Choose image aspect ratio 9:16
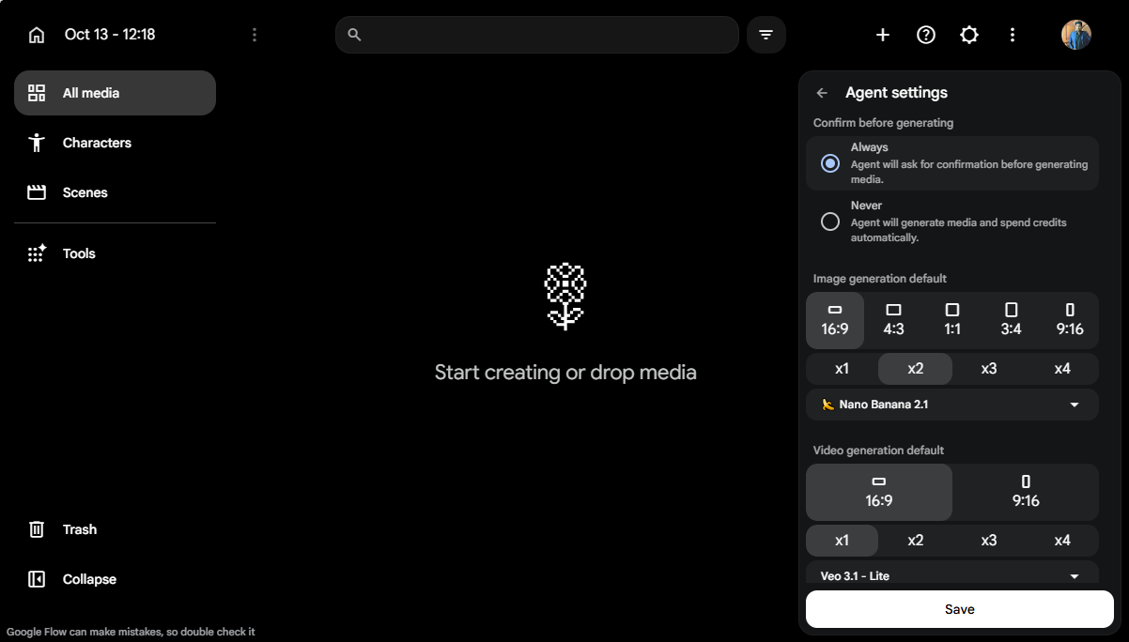 [1070, 320]
